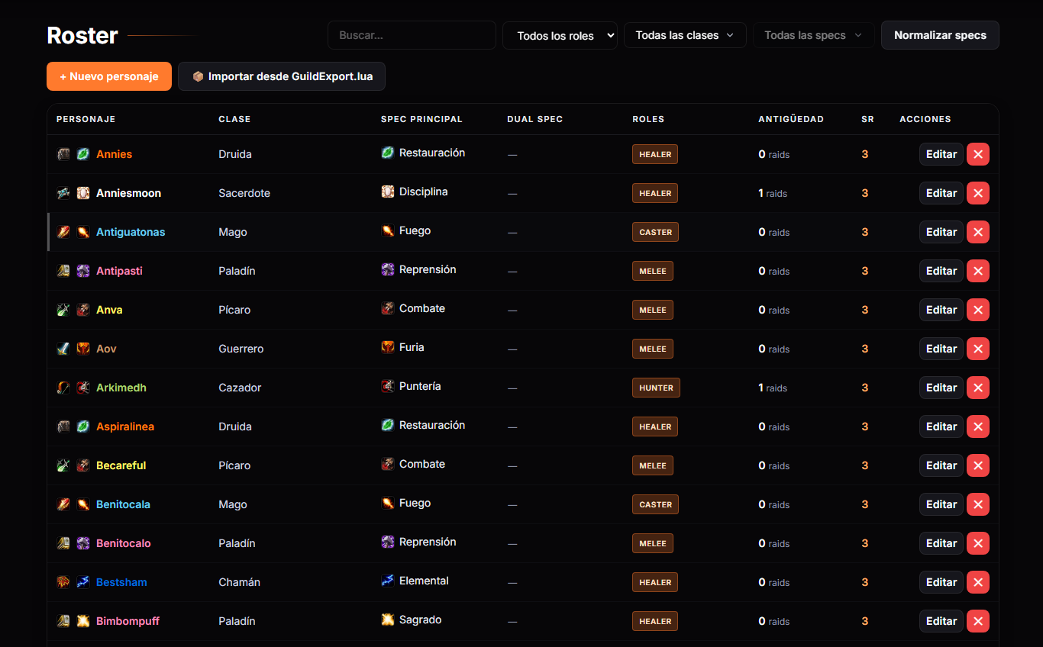1043x647 pixels.
Task: Select the icon beside Reprensión in Antipasti's row
Action: click(x=388, y=269)
